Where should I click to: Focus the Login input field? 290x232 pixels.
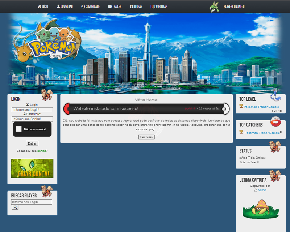(x=32, y=110)
